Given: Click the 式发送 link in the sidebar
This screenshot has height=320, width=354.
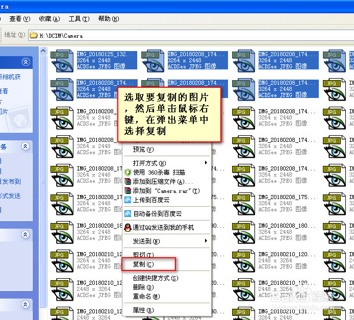Looking at the screenshot, I should coord(10,196).
